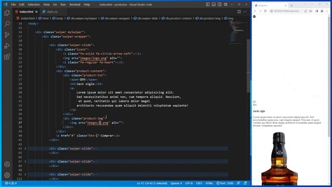Screen dimensions: 332x187
Task: Click the heart icon on the webpage
Action: coord(254,102)
